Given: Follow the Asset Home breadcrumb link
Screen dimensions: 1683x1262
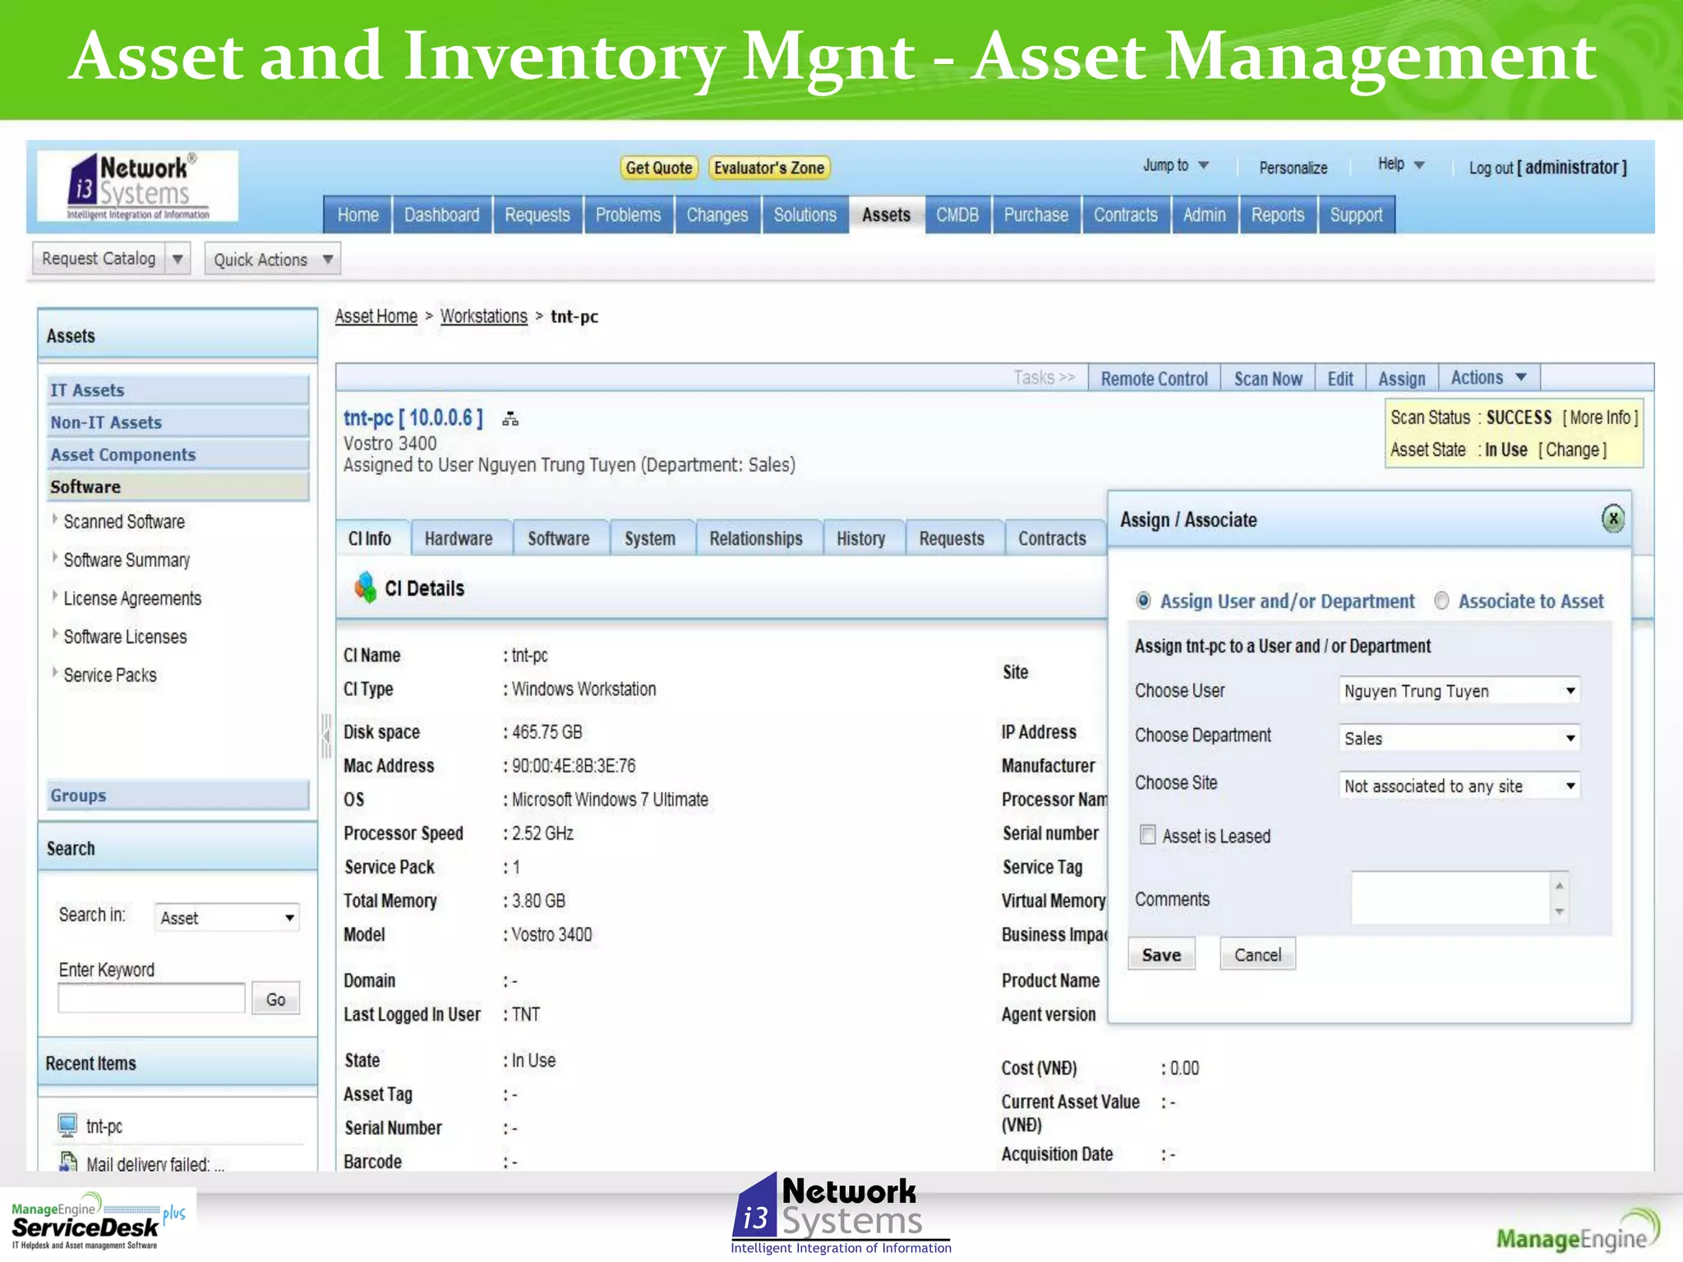Looking at the screenshot, I should coord(376,316).
